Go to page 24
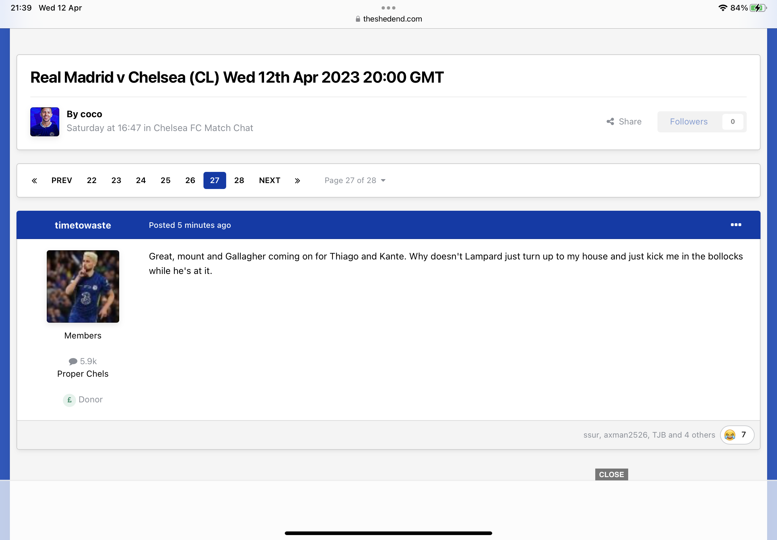The height and width of the screenshot is (540, 777). click(141, 180)
